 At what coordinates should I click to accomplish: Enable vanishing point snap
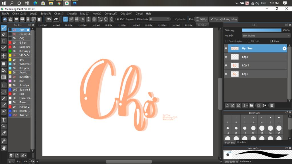tap(83, 19)
